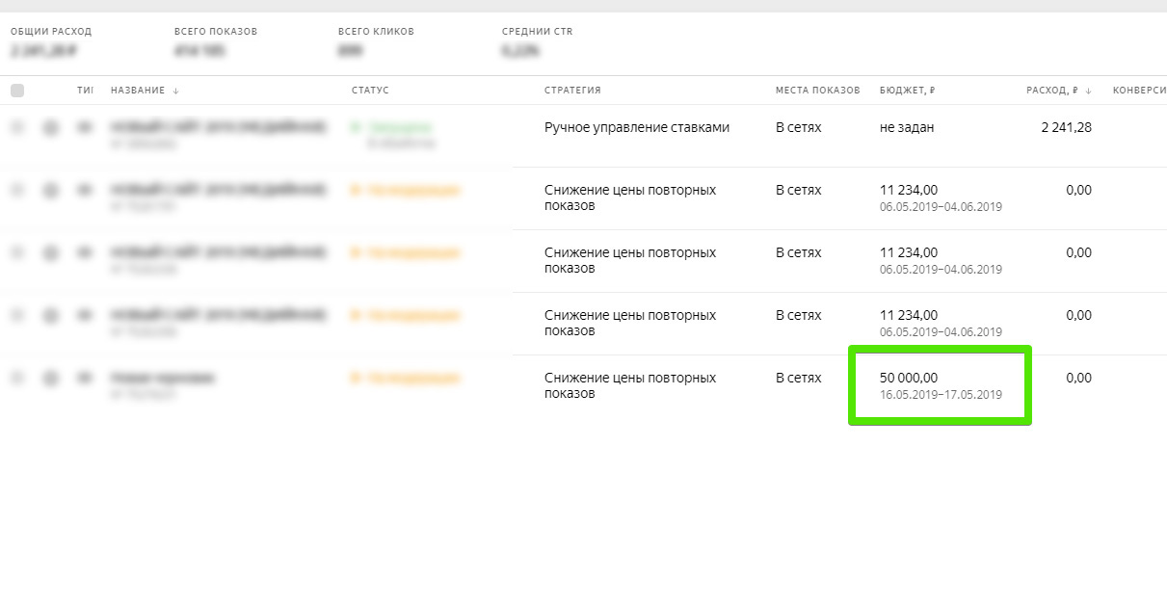Tick the select-all checkbox in table header
Viewport: 1167px width, 604px height.
17,91
